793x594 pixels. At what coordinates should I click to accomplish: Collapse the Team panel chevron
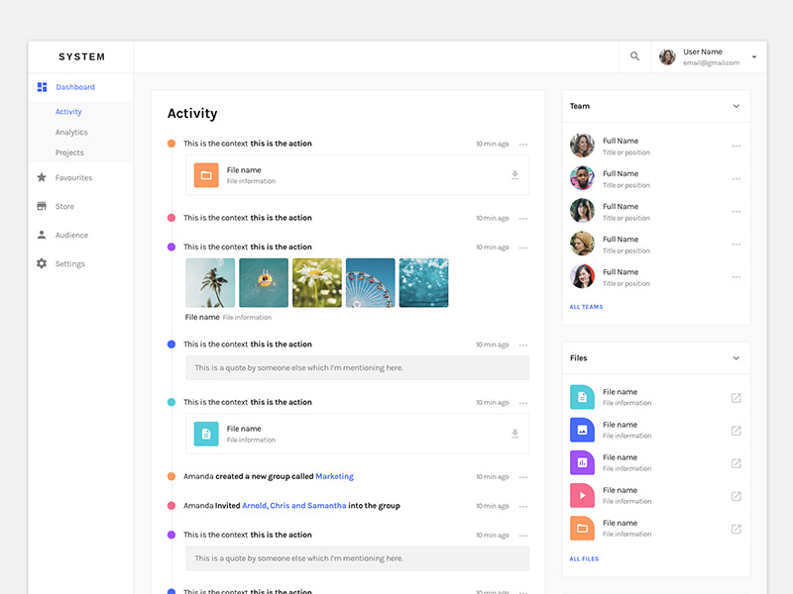(x=736, y=106)
